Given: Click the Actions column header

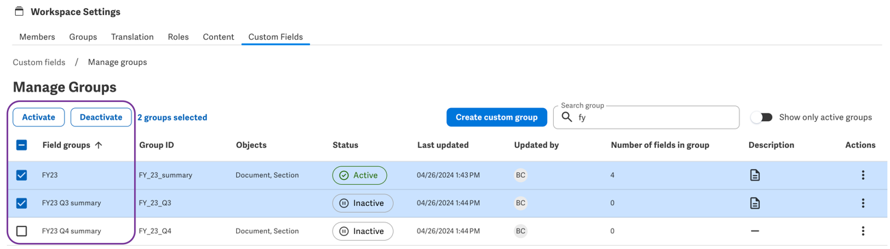Looking at the screenshot, I should coord(860,145).
